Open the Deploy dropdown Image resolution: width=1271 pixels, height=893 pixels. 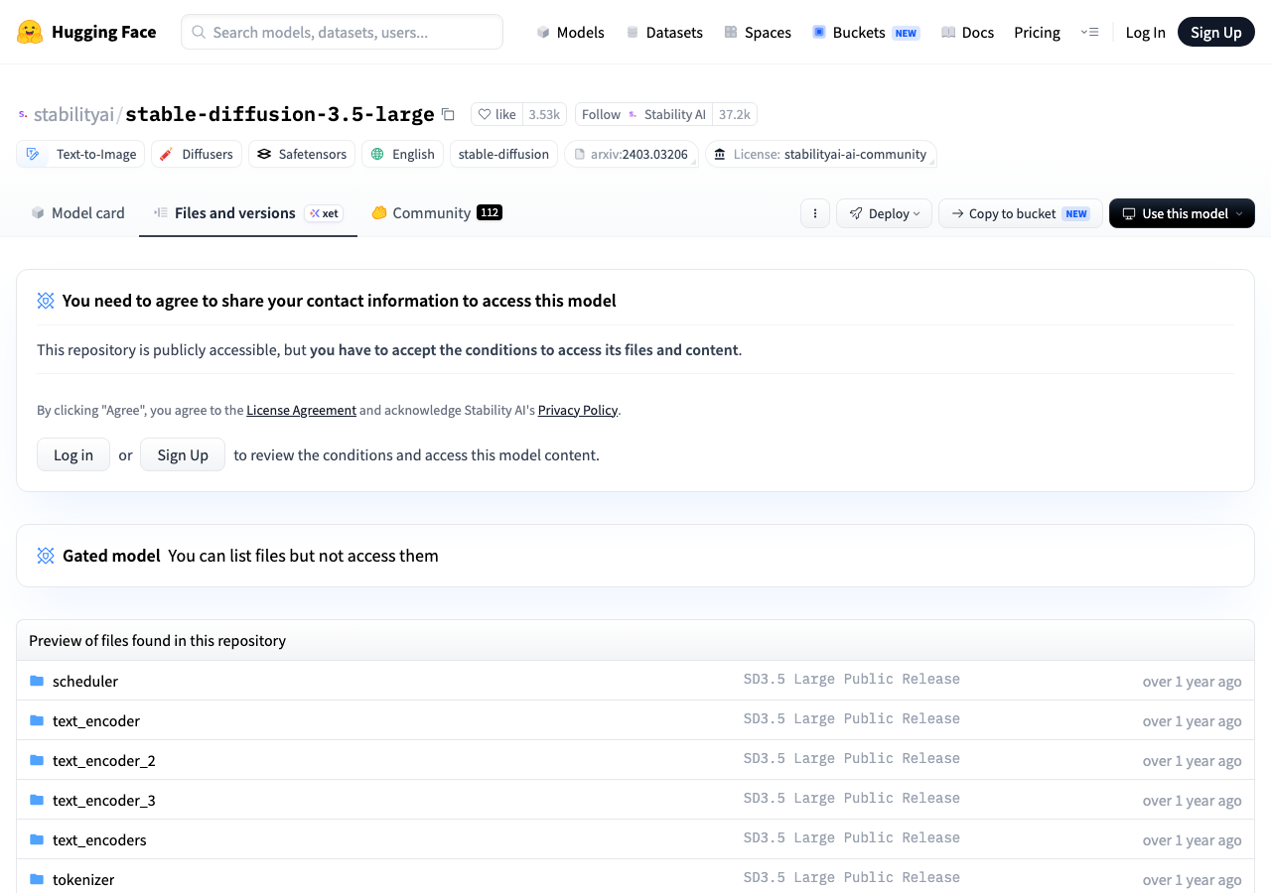point(884,213)
